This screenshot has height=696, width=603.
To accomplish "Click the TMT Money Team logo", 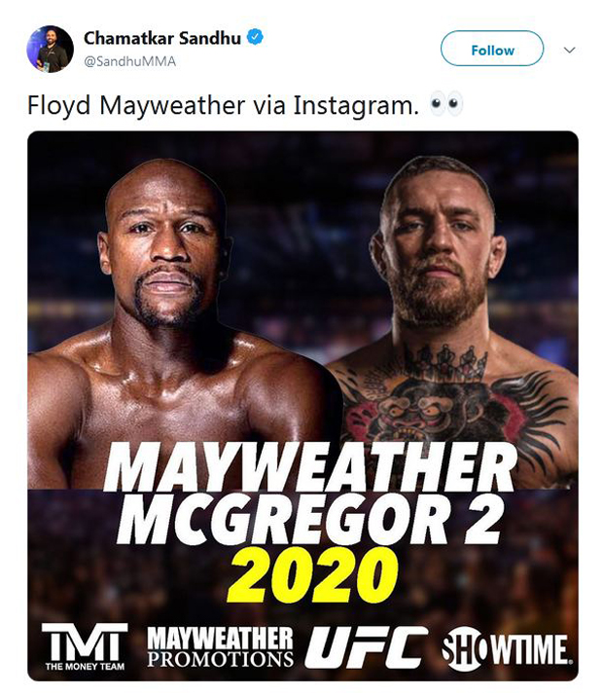I will [85, 643].
